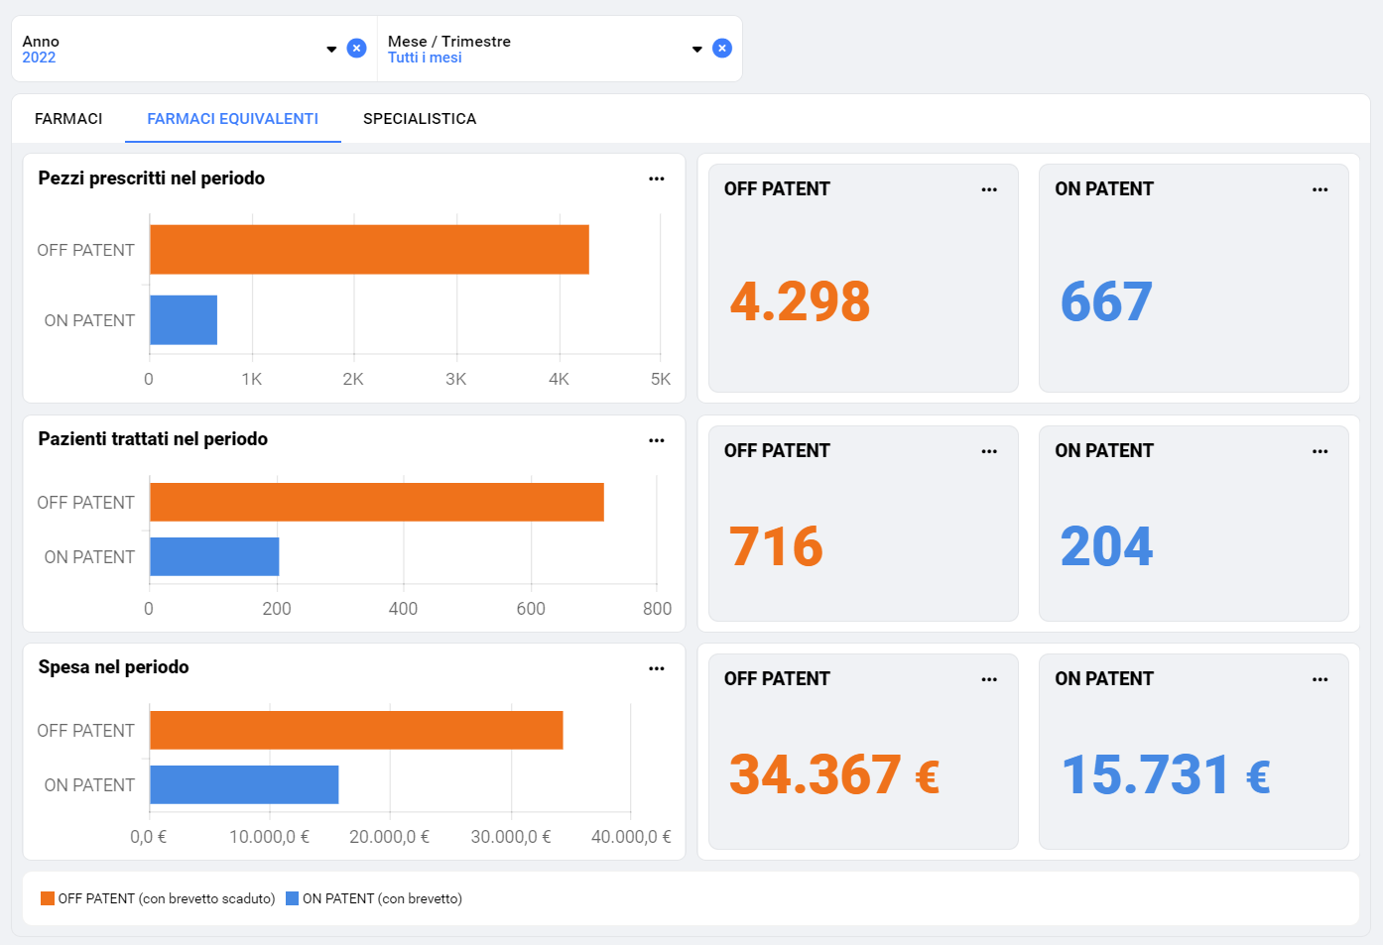Open more options on ON PATENT 15.731 € card
The height and width of the screenshot is (945, 1383).
(x=1320, y=680)
